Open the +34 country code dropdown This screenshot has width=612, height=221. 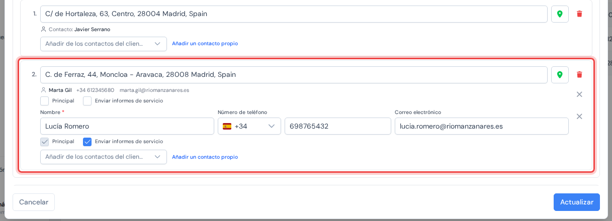click(249, 126)
